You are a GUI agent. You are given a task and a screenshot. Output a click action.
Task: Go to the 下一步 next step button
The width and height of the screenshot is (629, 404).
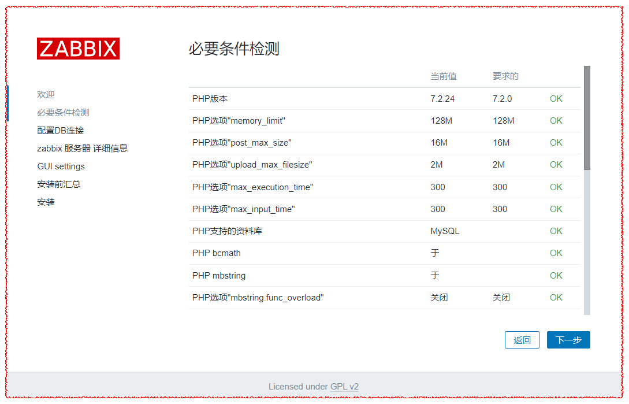568,340
